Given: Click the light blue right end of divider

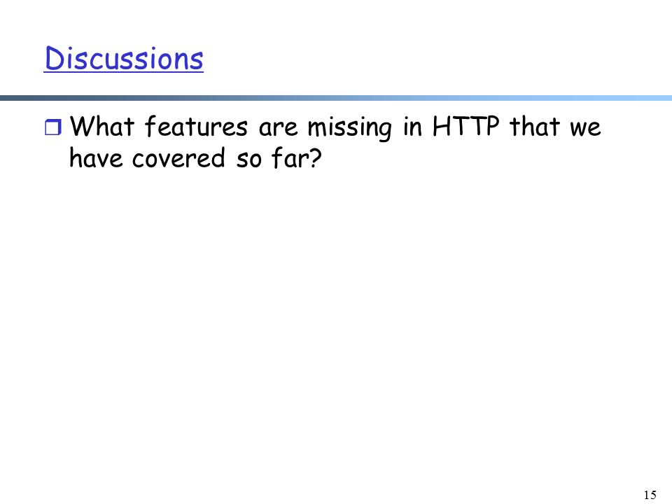Looking at the screenshot, I should (x=655, y=98).
